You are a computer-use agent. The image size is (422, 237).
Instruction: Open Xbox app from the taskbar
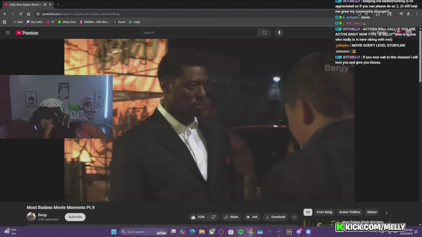click(212, 232)
